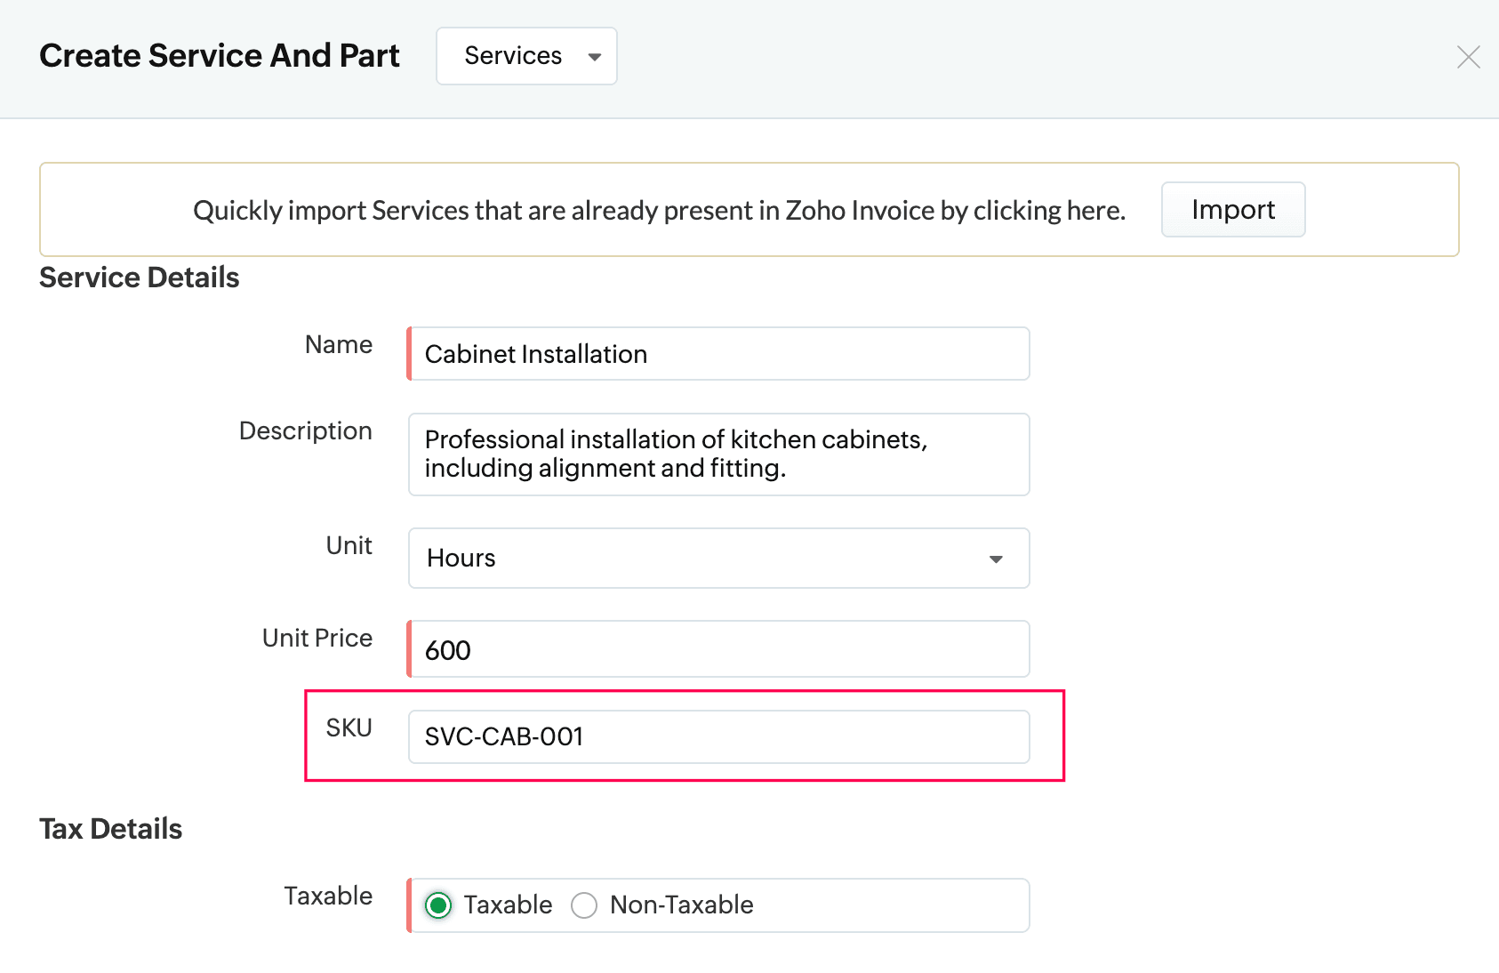Screen dimensions: 1499x973
Task: Click the Unit Price field label
Action: point(317,639)
